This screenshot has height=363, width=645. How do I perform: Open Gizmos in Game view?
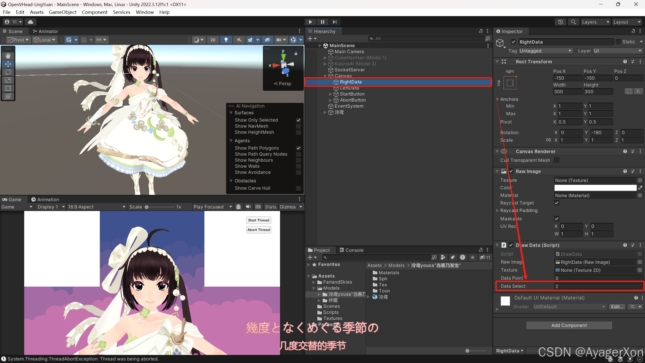point(288,207)
